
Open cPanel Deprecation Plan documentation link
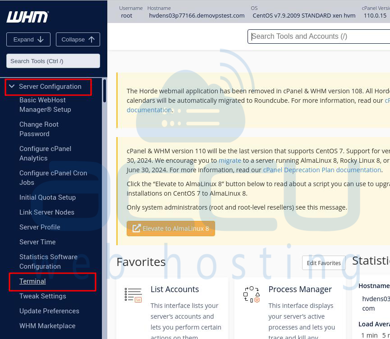[x=322, y=170]
